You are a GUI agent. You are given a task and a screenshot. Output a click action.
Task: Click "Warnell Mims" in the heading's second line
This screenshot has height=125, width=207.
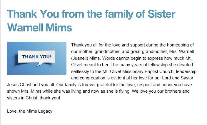coord(39,28)
